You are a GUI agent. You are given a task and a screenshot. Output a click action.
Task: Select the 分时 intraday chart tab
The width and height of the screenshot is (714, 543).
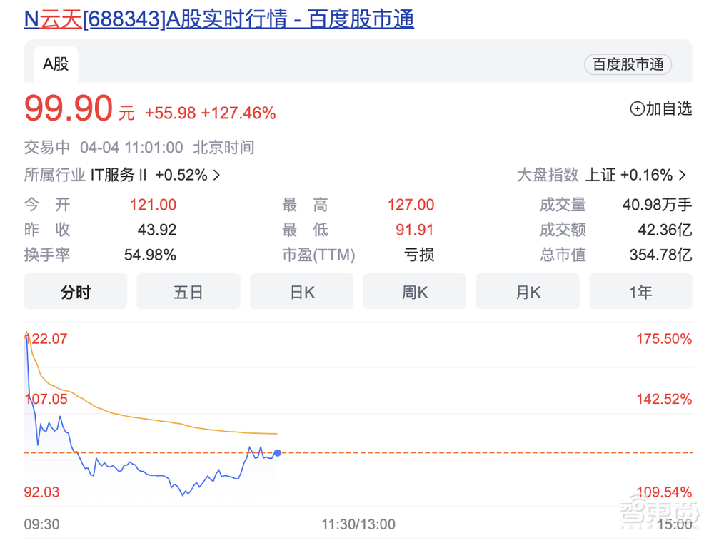point(75,291)
